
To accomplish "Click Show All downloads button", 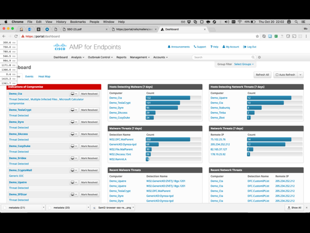I will [294, 208].
